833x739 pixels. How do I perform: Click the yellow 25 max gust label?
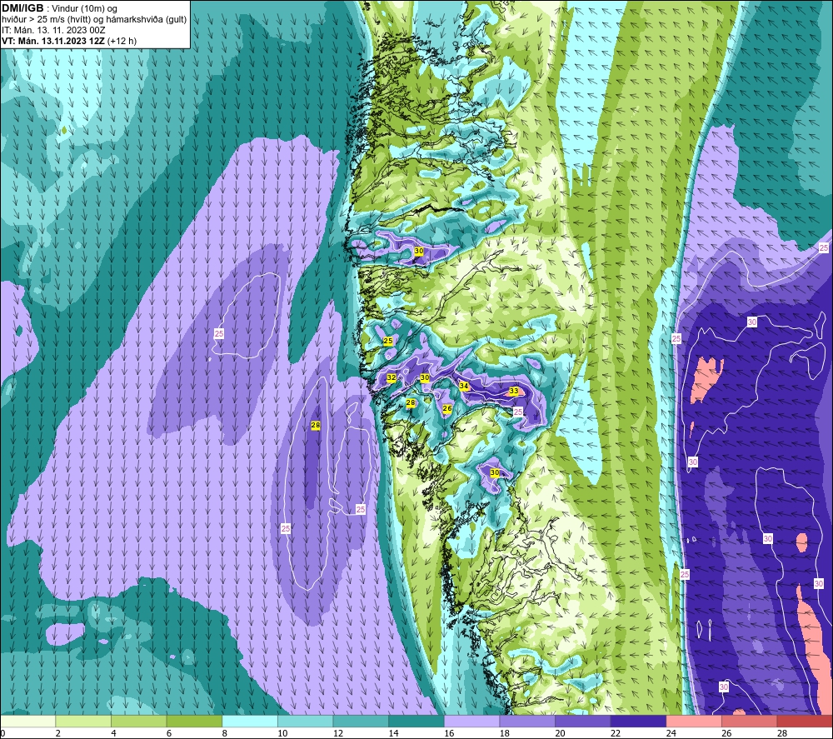pos(388,341)
